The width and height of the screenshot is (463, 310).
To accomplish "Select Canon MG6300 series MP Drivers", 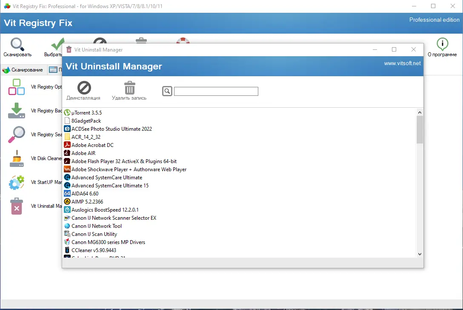I will (109, 242).
